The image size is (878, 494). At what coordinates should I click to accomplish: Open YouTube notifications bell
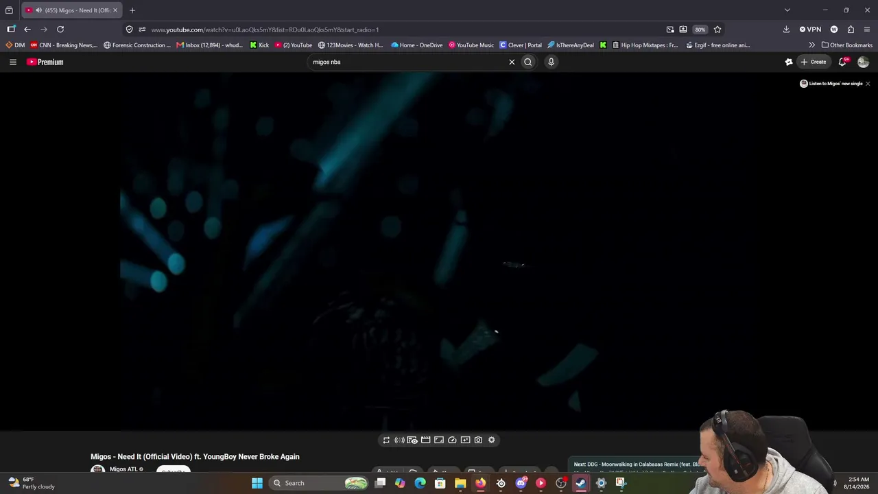(843, 62)
